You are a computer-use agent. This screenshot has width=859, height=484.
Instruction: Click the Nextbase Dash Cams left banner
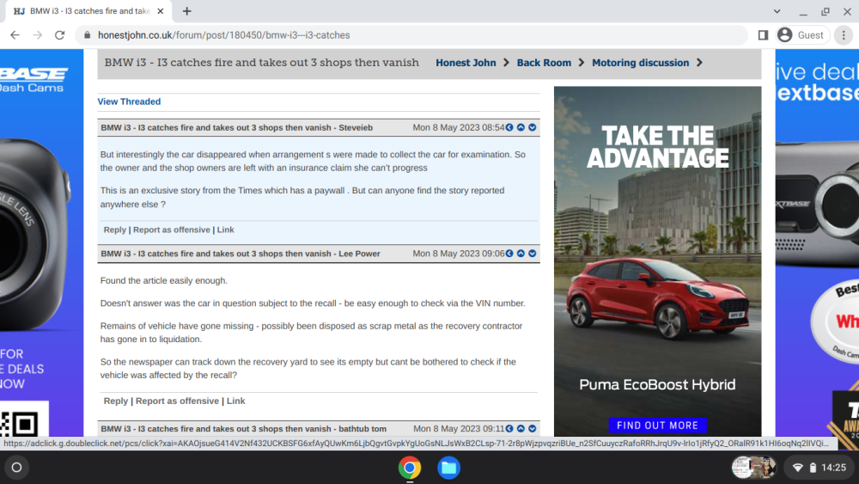pos(41,242)
